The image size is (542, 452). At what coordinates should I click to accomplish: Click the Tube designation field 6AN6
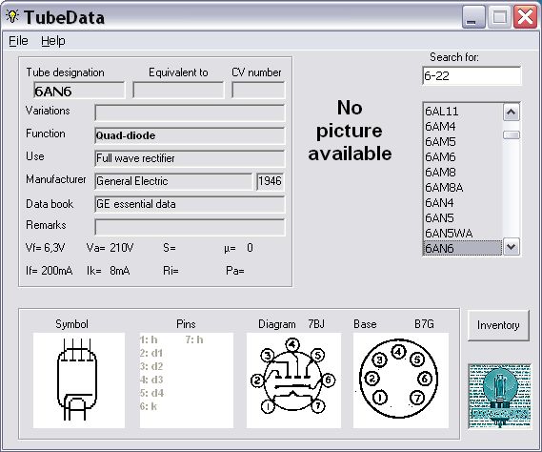tap(79, 91)
